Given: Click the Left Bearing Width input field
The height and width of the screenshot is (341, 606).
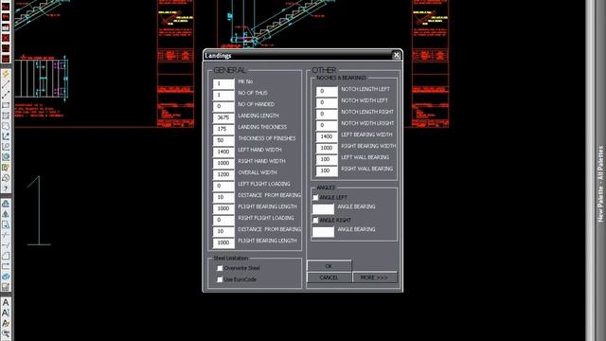Looking at the screenshot, I should 327,136.
